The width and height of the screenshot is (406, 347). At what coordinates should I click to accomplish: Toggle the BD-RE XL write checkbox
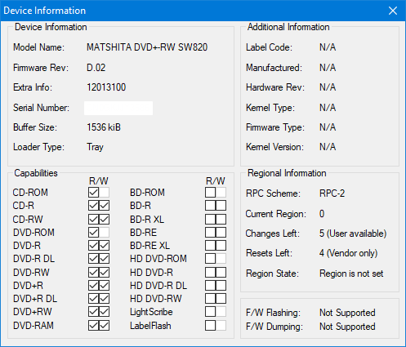(x=221, y=246)
